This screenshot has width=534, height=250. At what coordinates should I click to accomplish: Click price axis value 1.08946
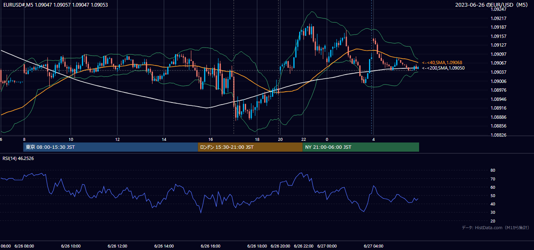point(498,99)
